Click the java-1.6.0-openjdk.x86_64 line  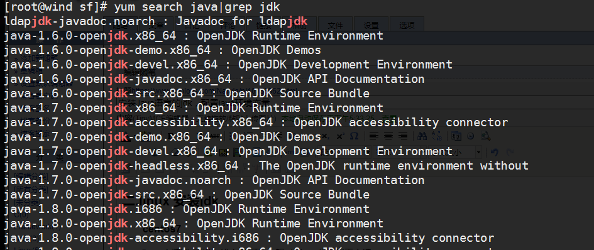194,36
